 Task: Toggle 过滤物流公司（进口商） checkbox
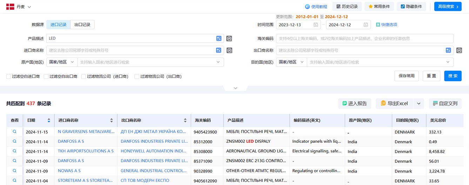83,76
